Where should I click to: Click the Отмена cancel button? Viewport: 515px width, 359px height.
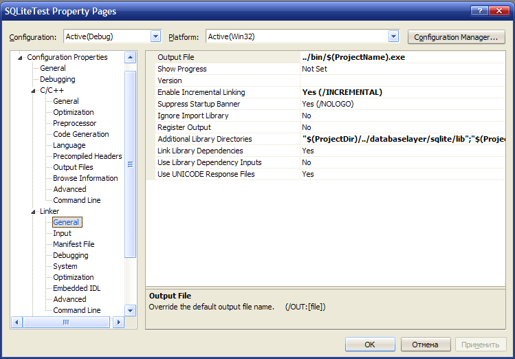pyautogui.click(x=426, y=345)
